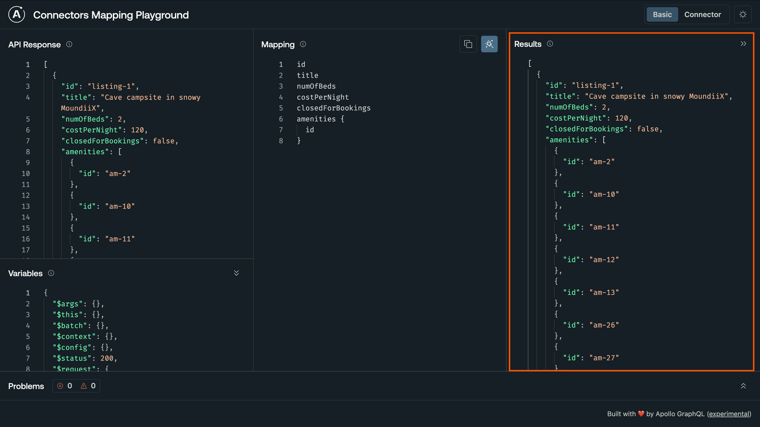
Task: Open the experimental link in the footer
Action: point(730,414)
